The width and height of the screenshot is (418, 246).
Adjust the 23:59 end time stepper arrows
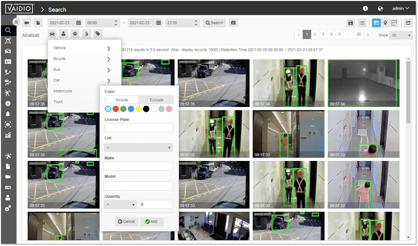coord(196,23)
